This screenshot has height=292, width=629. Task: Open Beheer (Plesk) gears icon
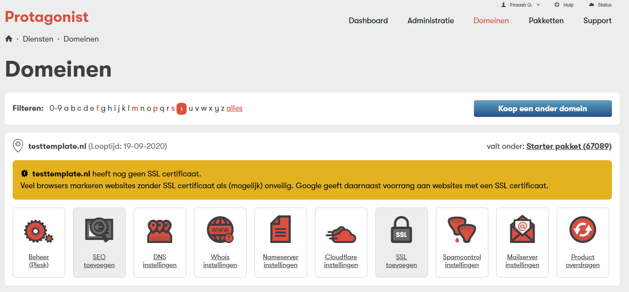point(39,231)
